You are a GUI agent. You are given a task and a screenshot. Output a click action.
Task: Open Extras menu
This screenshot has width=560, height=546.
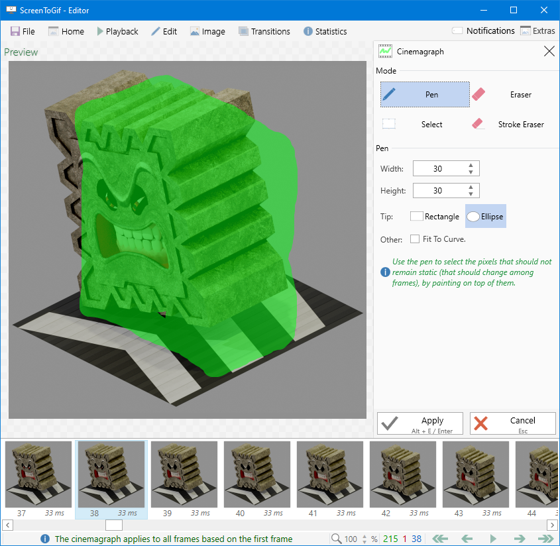coord(537,31)
